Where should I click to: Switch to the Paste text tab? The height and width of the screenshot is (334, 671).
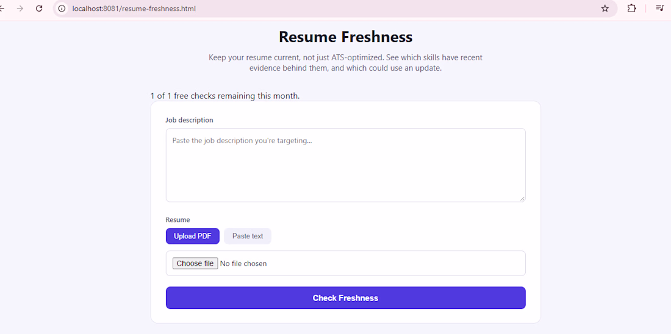pyautogui.click(x=247, y=236)
